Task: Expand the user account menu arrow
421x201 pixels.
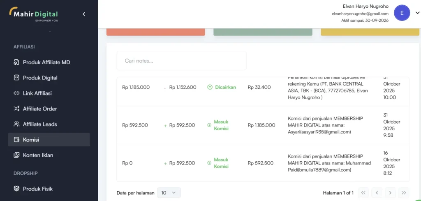Action: [417, 13]
